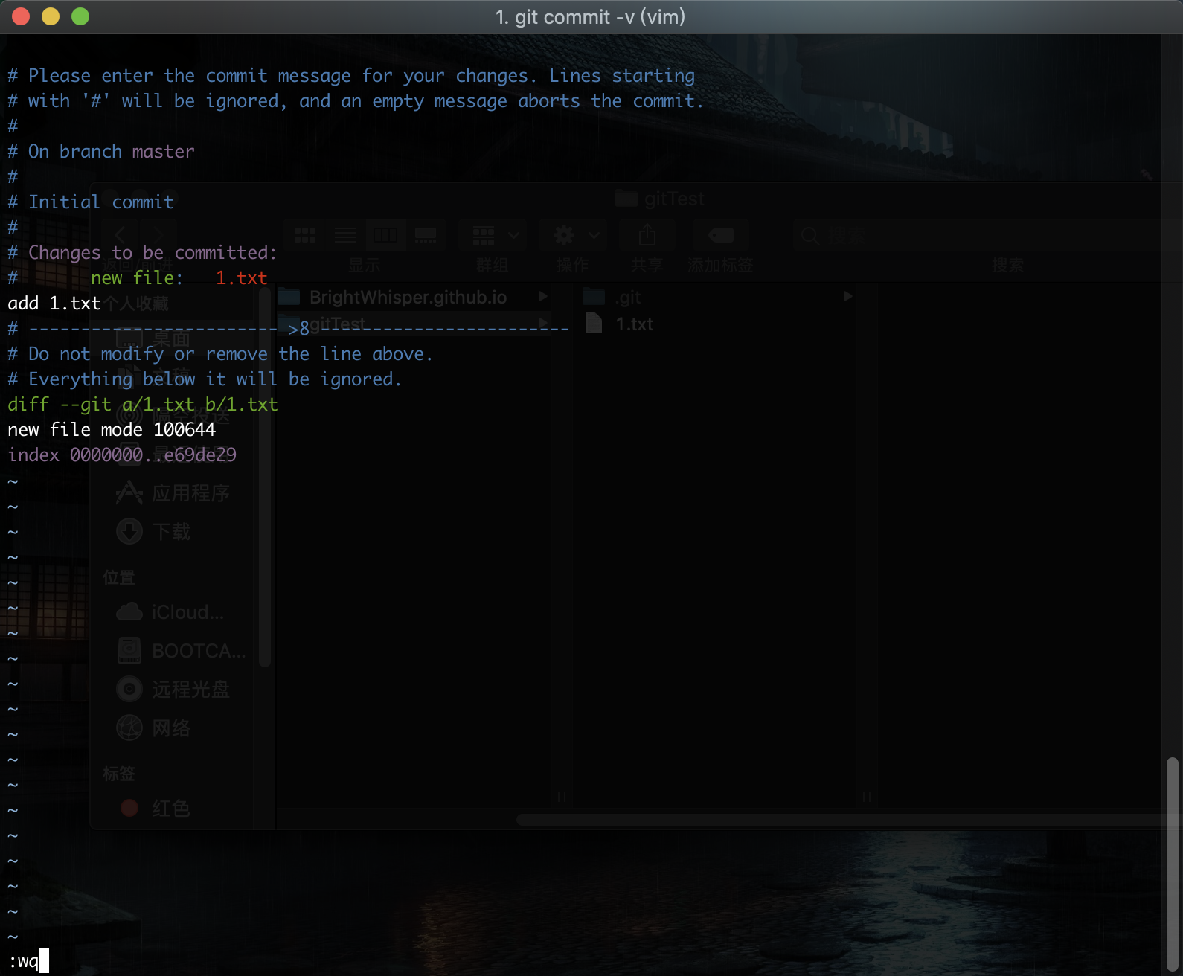Click the '>8' scissors marker line
Image resolution: width=1183 pixels, height=976 pixels.
289,329
